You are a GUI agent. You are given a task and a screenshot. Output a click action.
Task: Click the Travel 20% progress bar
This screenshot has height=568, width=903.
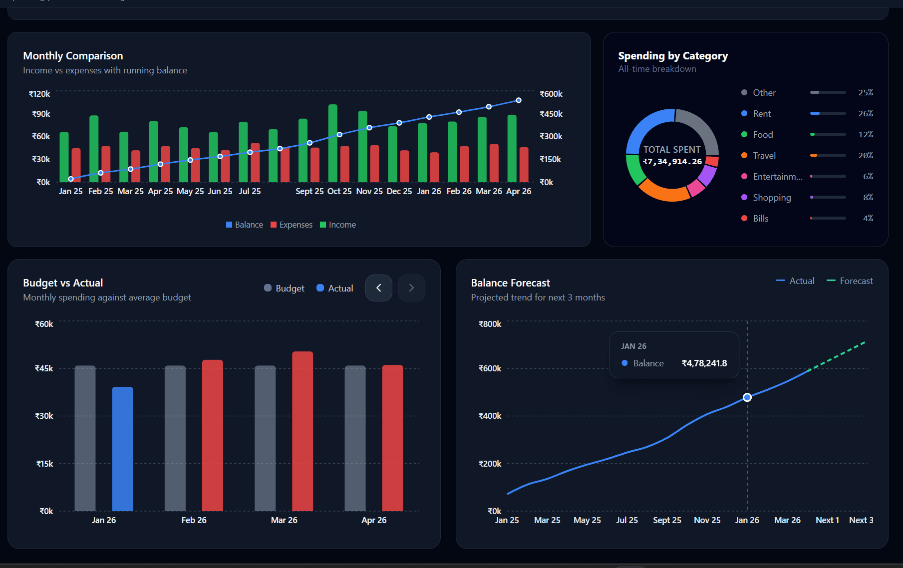828,155
